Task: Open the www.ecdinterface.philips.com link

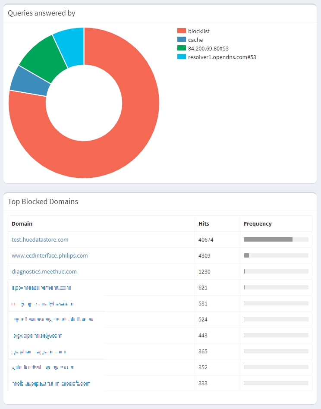Action: (50, 255)
